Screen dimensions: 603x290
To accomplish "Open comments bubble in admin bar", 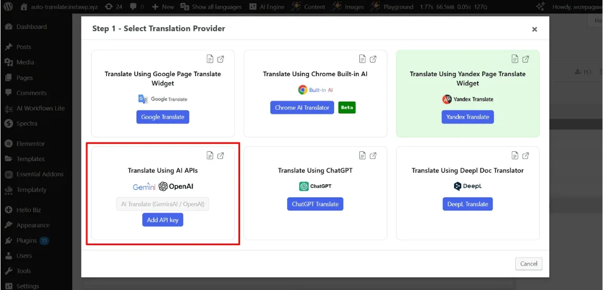I will (138, 7).
